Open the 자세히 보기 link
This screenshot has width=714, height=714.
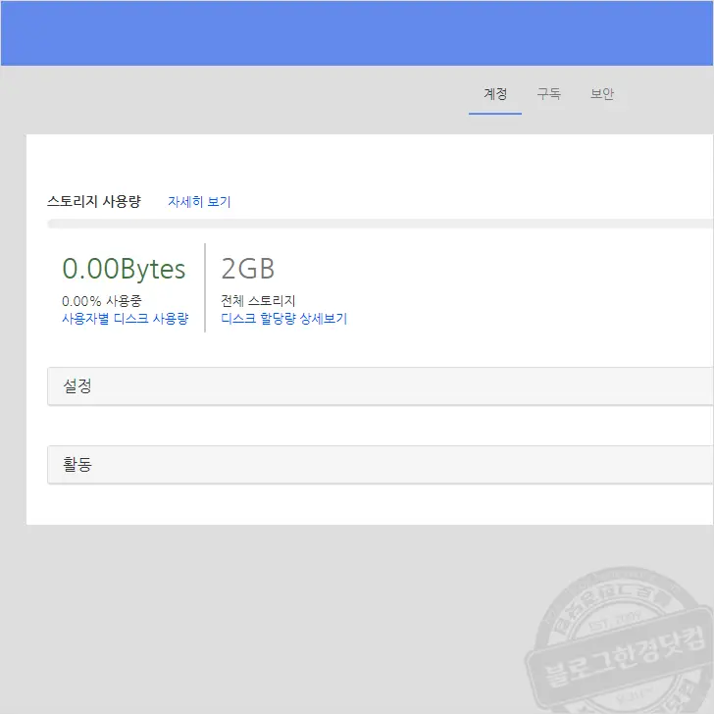click(x=199, y=202)
